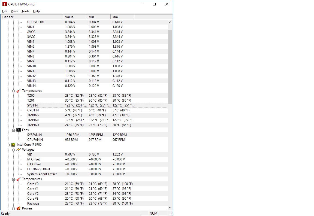Select the SYSTIN temperature row
314x216 pixels.
pos(97,105)
